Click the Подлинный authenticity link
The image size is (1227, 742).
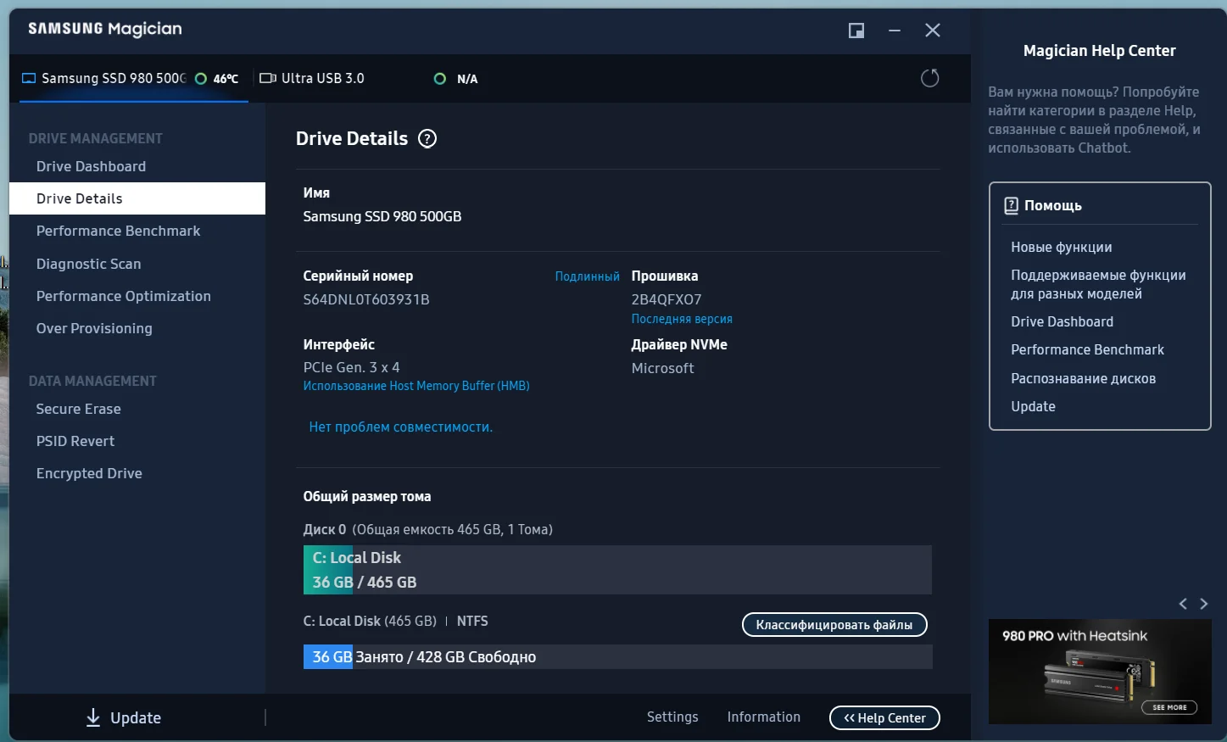[x=587, y=276]
